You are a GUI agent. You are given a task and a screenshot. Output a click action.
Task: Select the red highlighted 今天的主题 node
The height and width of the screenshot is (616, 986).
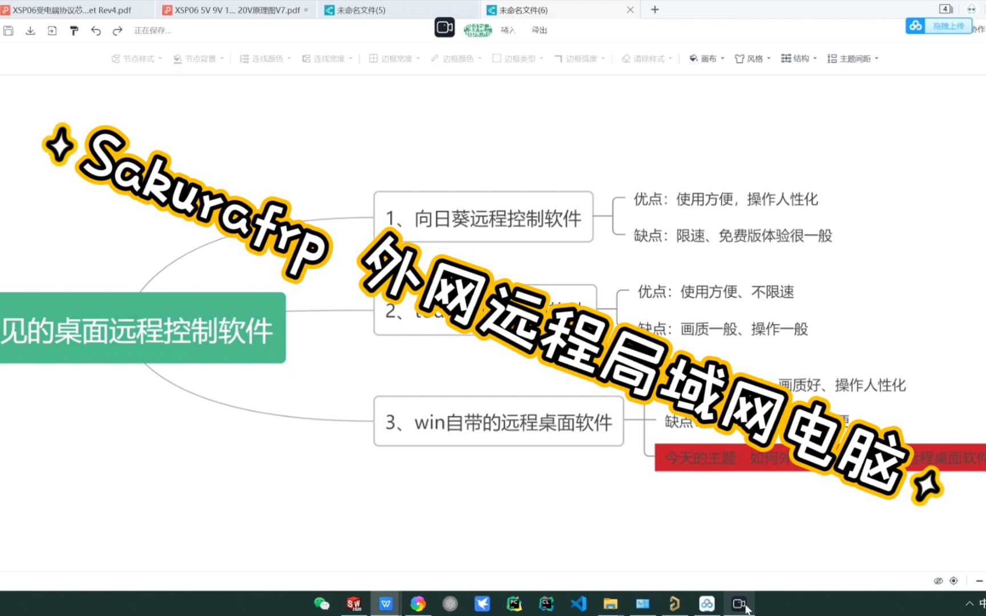[821, 458]
